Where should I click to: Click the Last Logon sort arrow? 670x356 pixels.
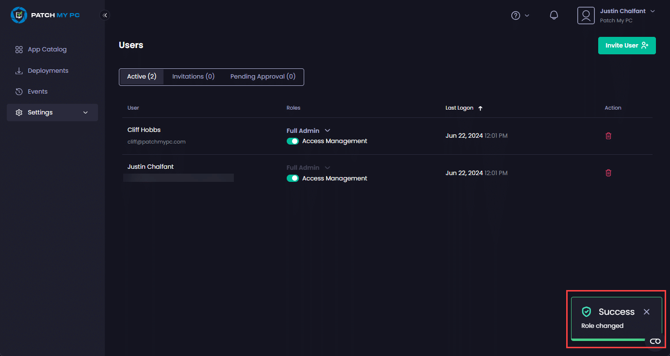click(x=480, y=108)
